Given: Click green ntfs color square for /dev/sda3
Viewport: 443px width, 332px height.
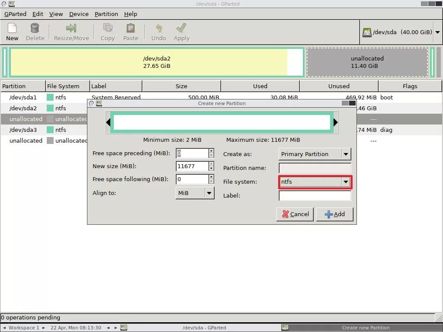Looking at the screenshot, I should pyautogui.click(x=50, y=130).
